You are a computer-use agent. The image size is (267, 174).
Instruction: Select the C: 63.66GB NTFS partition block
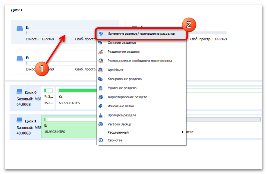(76, 98)
